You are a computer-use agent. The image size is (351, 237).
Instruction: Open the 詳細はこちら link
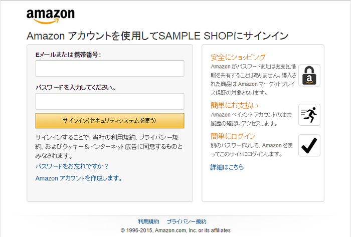click(227, 167)
